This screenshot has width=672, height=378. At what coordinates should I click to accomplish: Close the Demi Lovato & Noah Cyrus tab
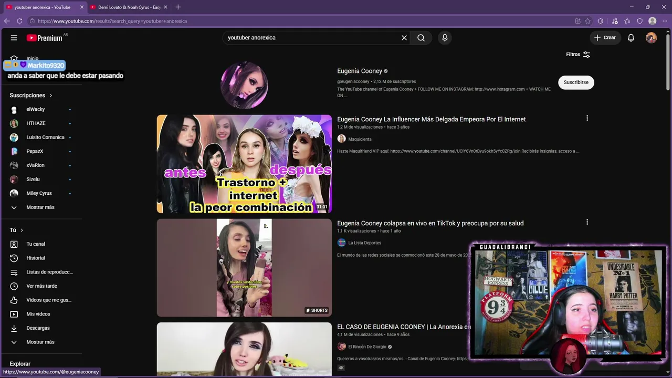pos(165,7)
